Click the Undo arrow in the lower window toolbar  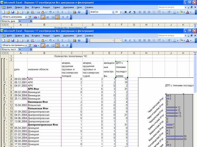point(50,41)
